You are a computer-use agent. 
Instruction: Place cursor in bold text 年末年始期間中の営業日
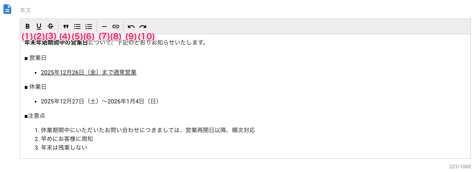[56, 43]
